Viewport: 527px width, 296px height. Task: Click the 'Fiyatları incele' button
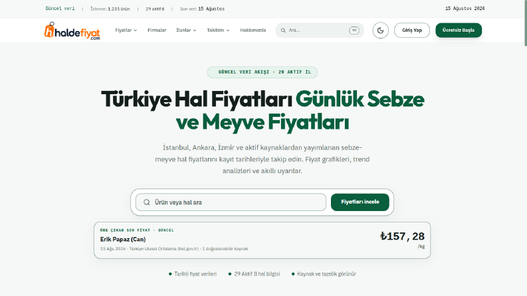tap(360, 202)
